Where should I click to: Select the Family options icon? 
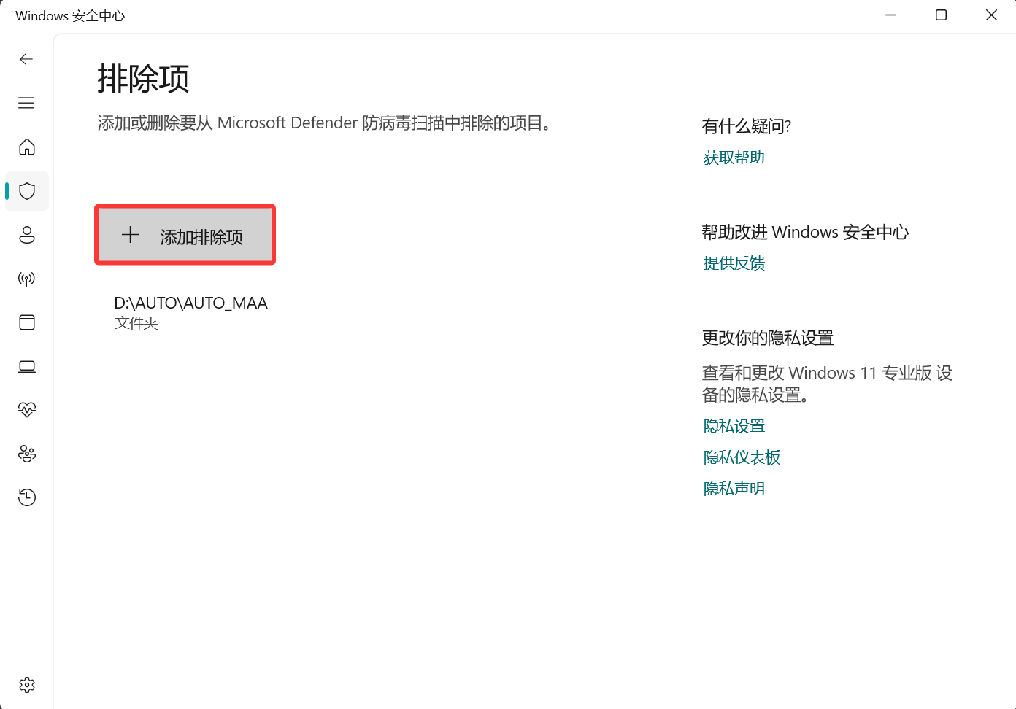click(x=26, y=454)
